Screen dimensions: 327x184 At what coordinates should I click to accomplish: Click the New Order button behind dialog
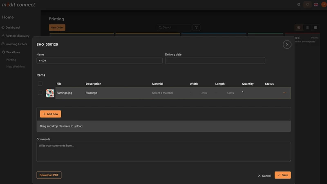tap(57, 27)
